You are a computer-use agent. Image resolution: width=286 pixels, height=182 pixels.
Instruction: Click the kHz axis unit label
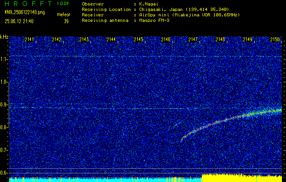(x=4, y=37)
